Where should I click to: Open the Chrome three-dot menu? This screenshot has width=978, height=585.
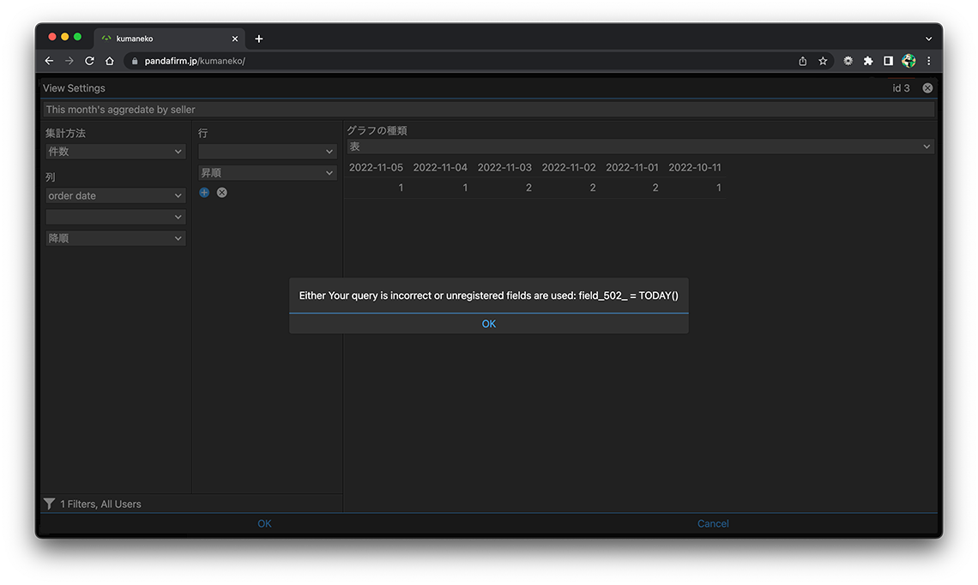tap(928, 61)
